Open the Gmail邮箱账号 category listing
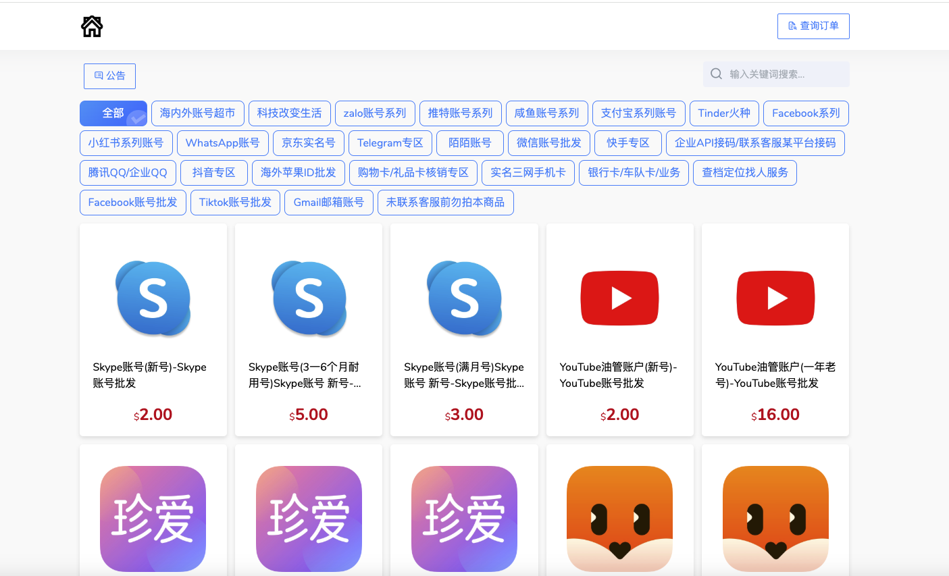The image size is (949, 576). (329, 203)
